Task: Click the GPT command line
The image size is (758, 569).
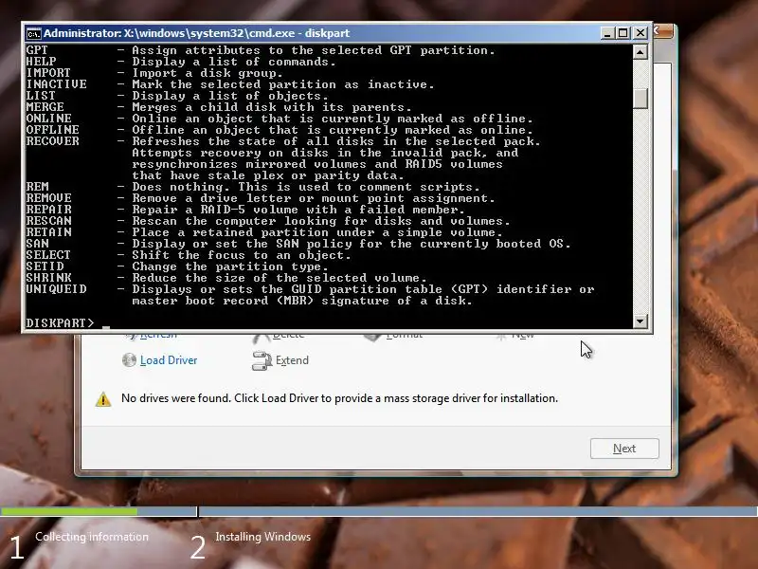Action: pos(261,50)
